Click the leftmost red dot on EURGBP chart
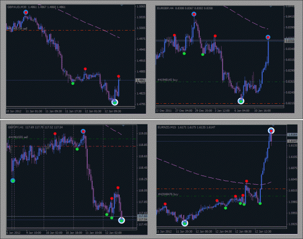The image size is (303, 239). point(175,35)
